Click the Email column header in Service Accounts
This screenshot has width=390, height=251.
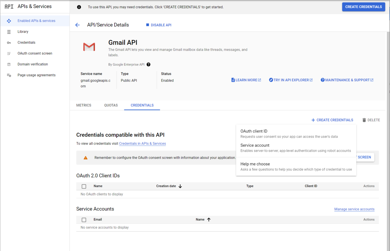point(98,220)
